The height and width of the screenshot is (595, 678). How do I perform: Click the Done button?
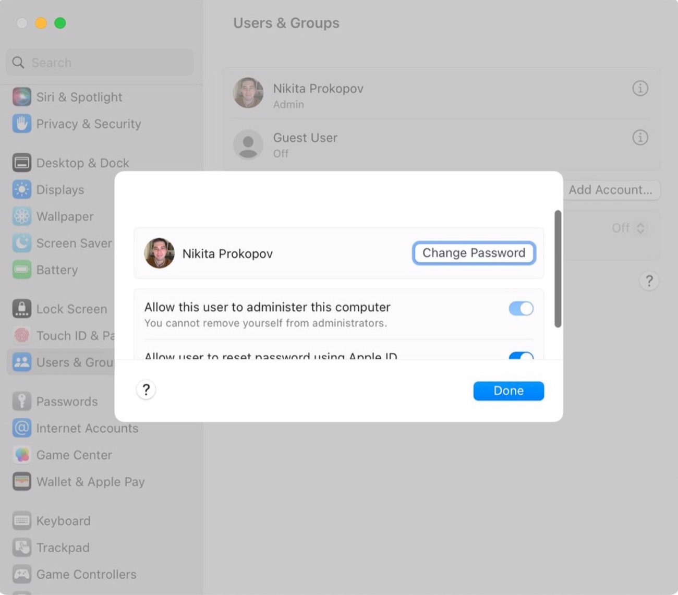508,391
